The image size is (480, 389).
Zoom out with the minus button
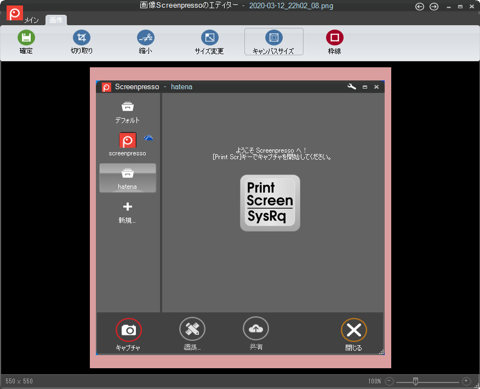tap(389, 381)
